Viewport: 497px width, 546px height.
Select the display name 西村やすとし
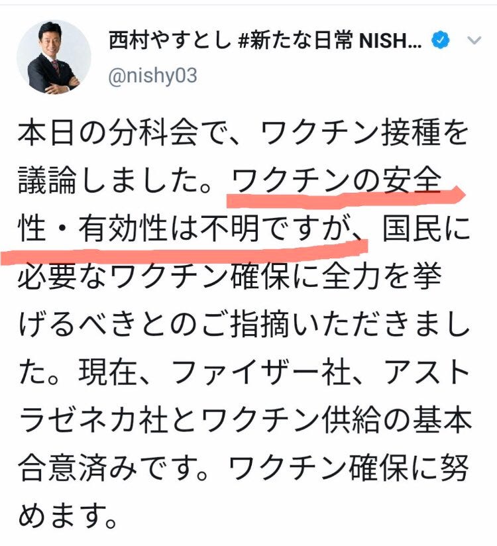coord(170,40)
